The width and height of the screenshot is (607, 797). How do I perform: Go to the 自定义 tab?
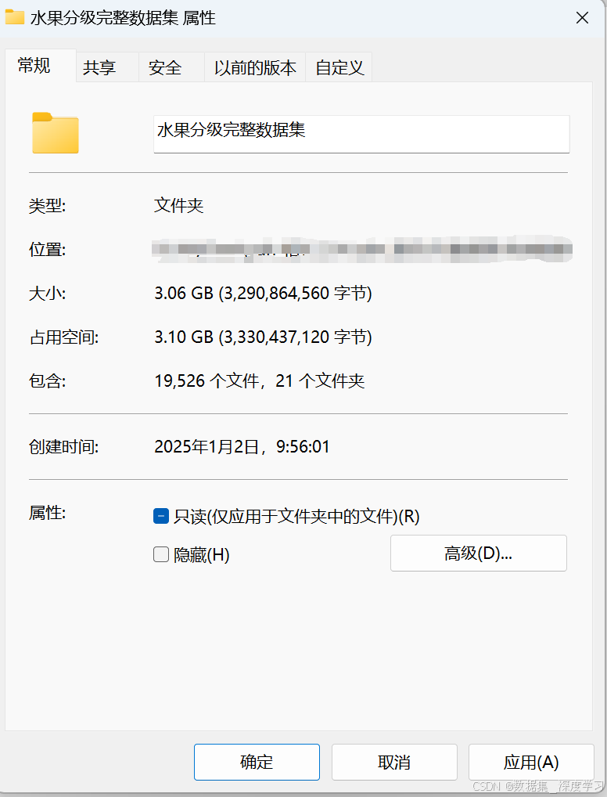click(339, 67)
